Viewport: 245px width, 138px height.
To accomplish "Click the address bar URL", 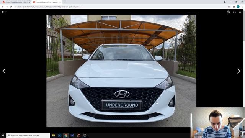I will (x=49, y=7).
